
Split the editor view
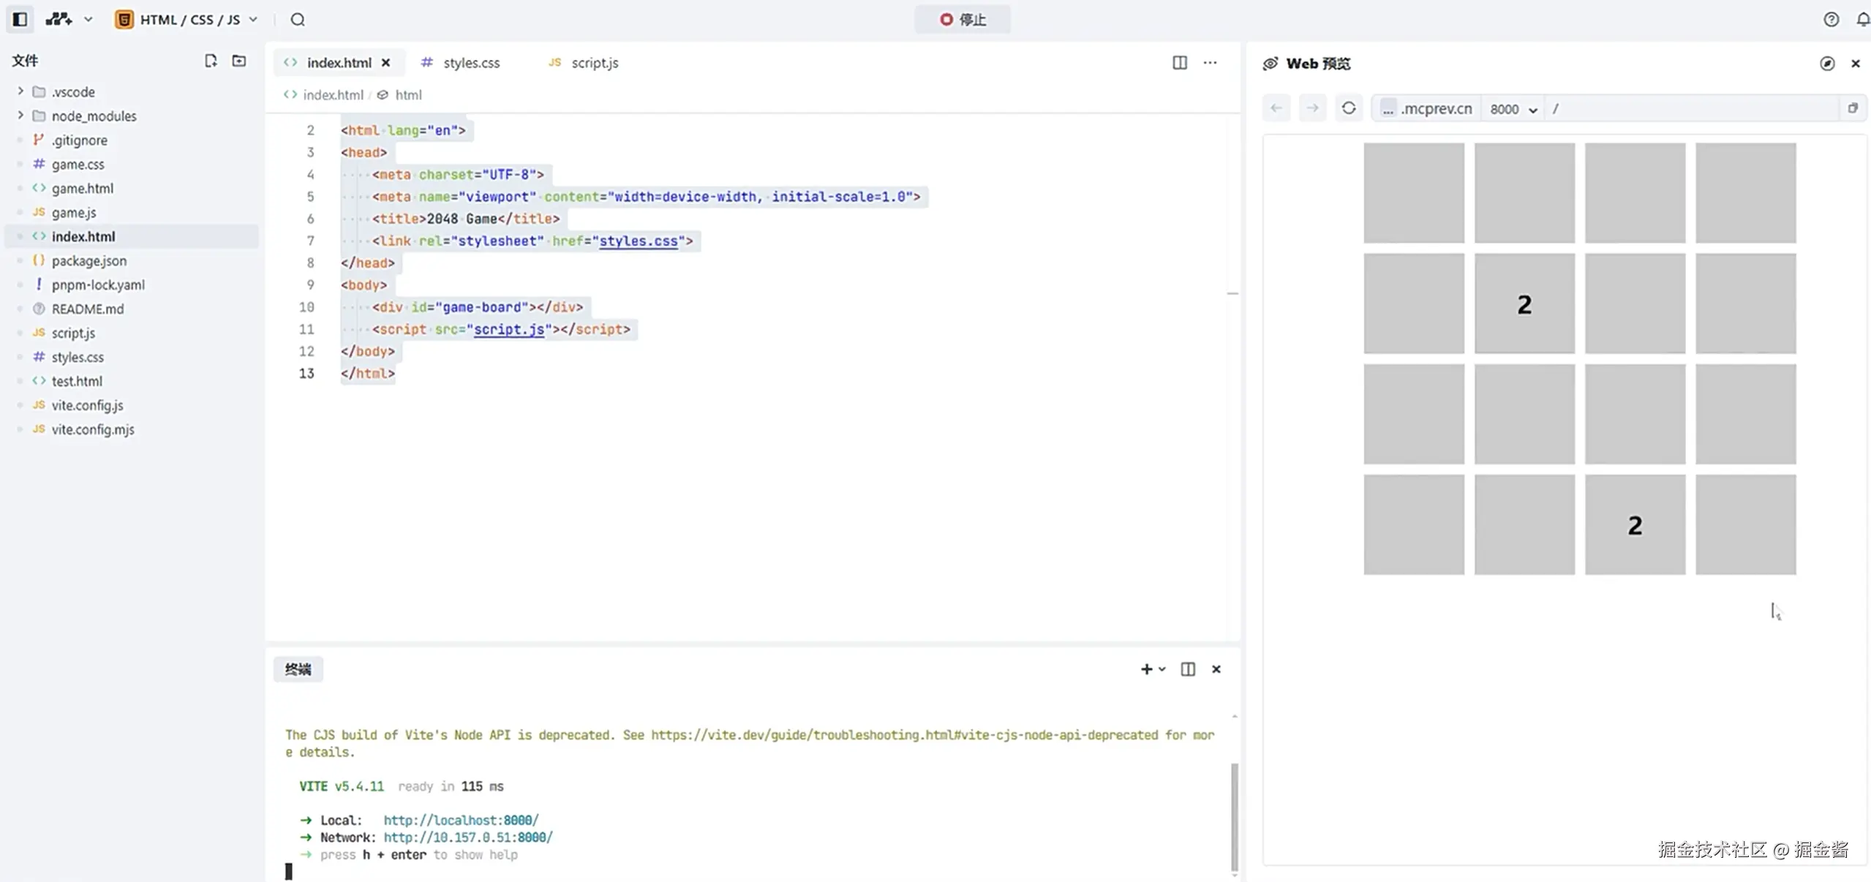point(1179,63)
